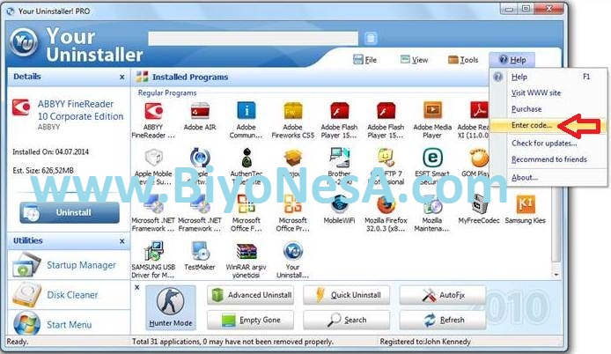
Task: Click the search input field at top
Action: [x=253, y=38]
